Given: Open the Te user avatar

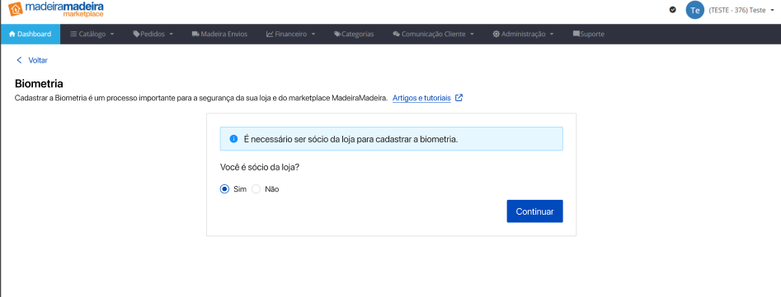Looking at the screenshot, I should 695,10.
